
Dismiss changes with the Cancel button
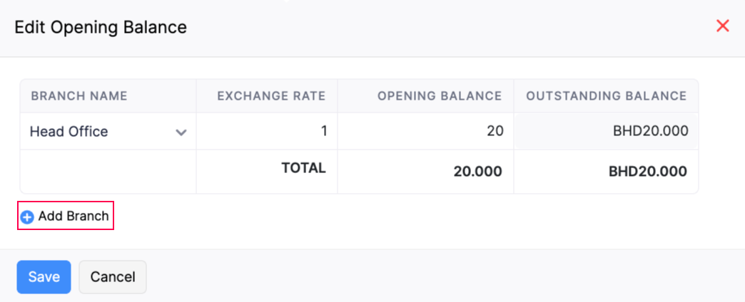pyautogui.click(x=113, y=277)
